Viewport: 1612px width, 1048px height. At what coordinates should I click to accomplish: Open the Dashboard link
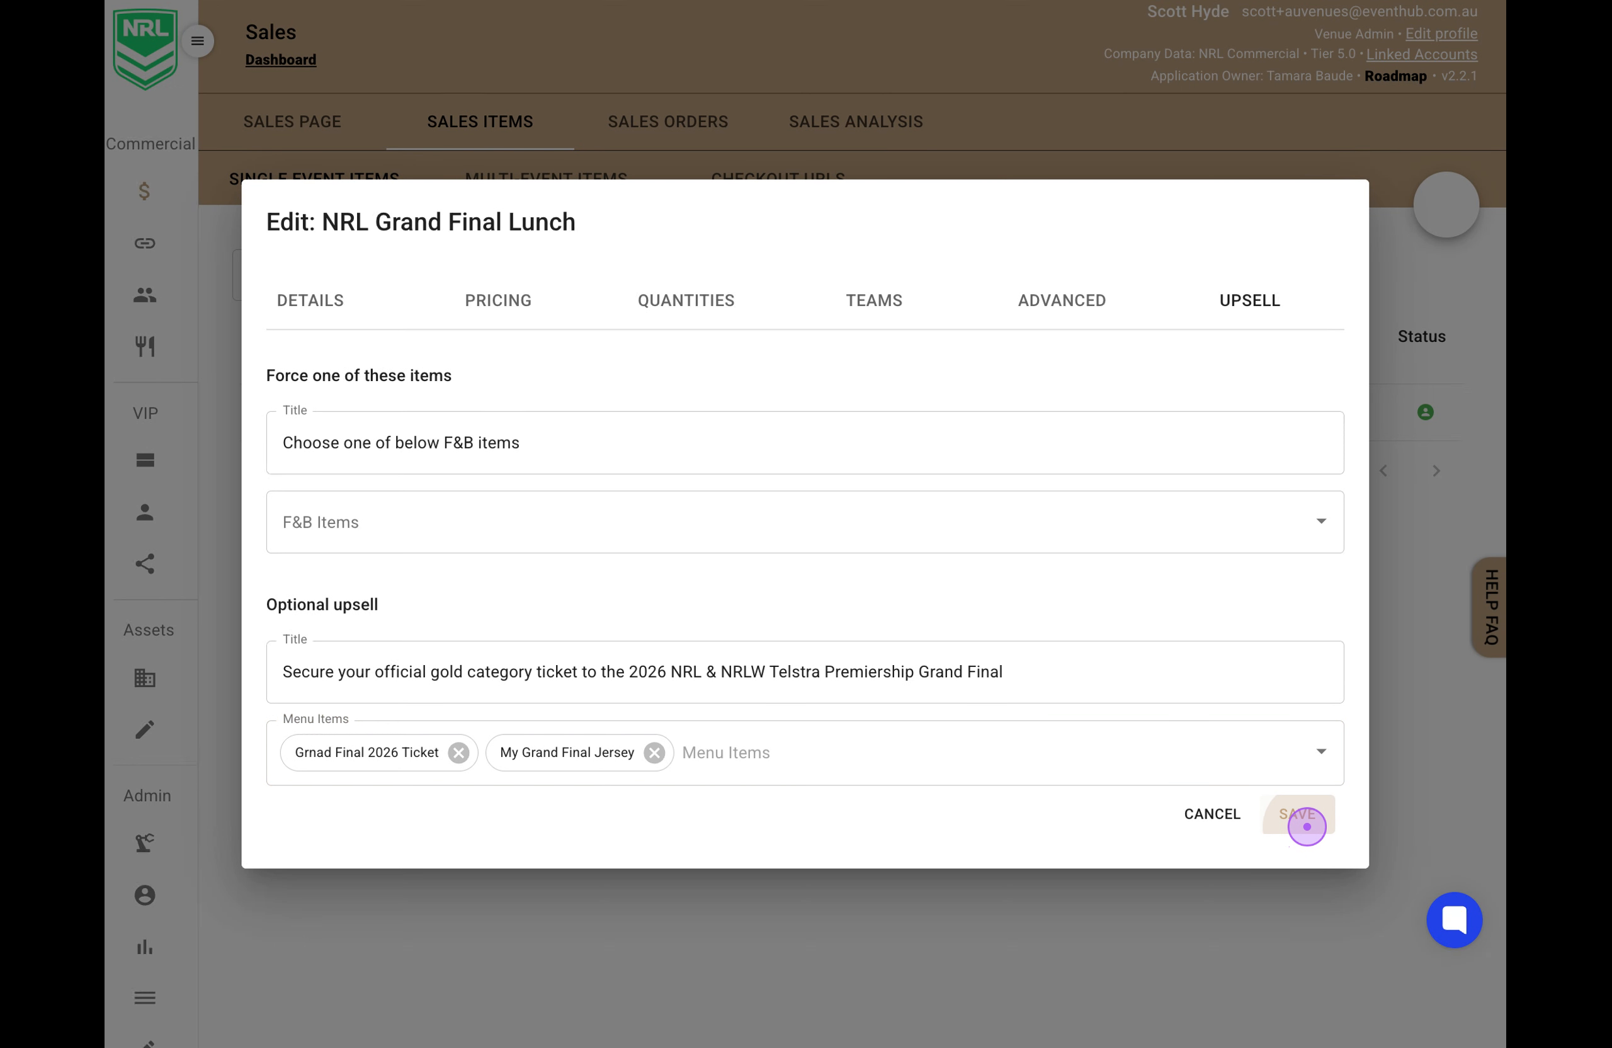click(x=280, y=60)
